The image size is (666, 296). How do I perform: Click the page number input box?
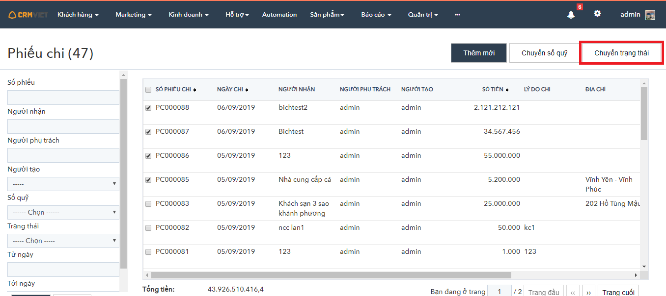click(x=499, y=292)
